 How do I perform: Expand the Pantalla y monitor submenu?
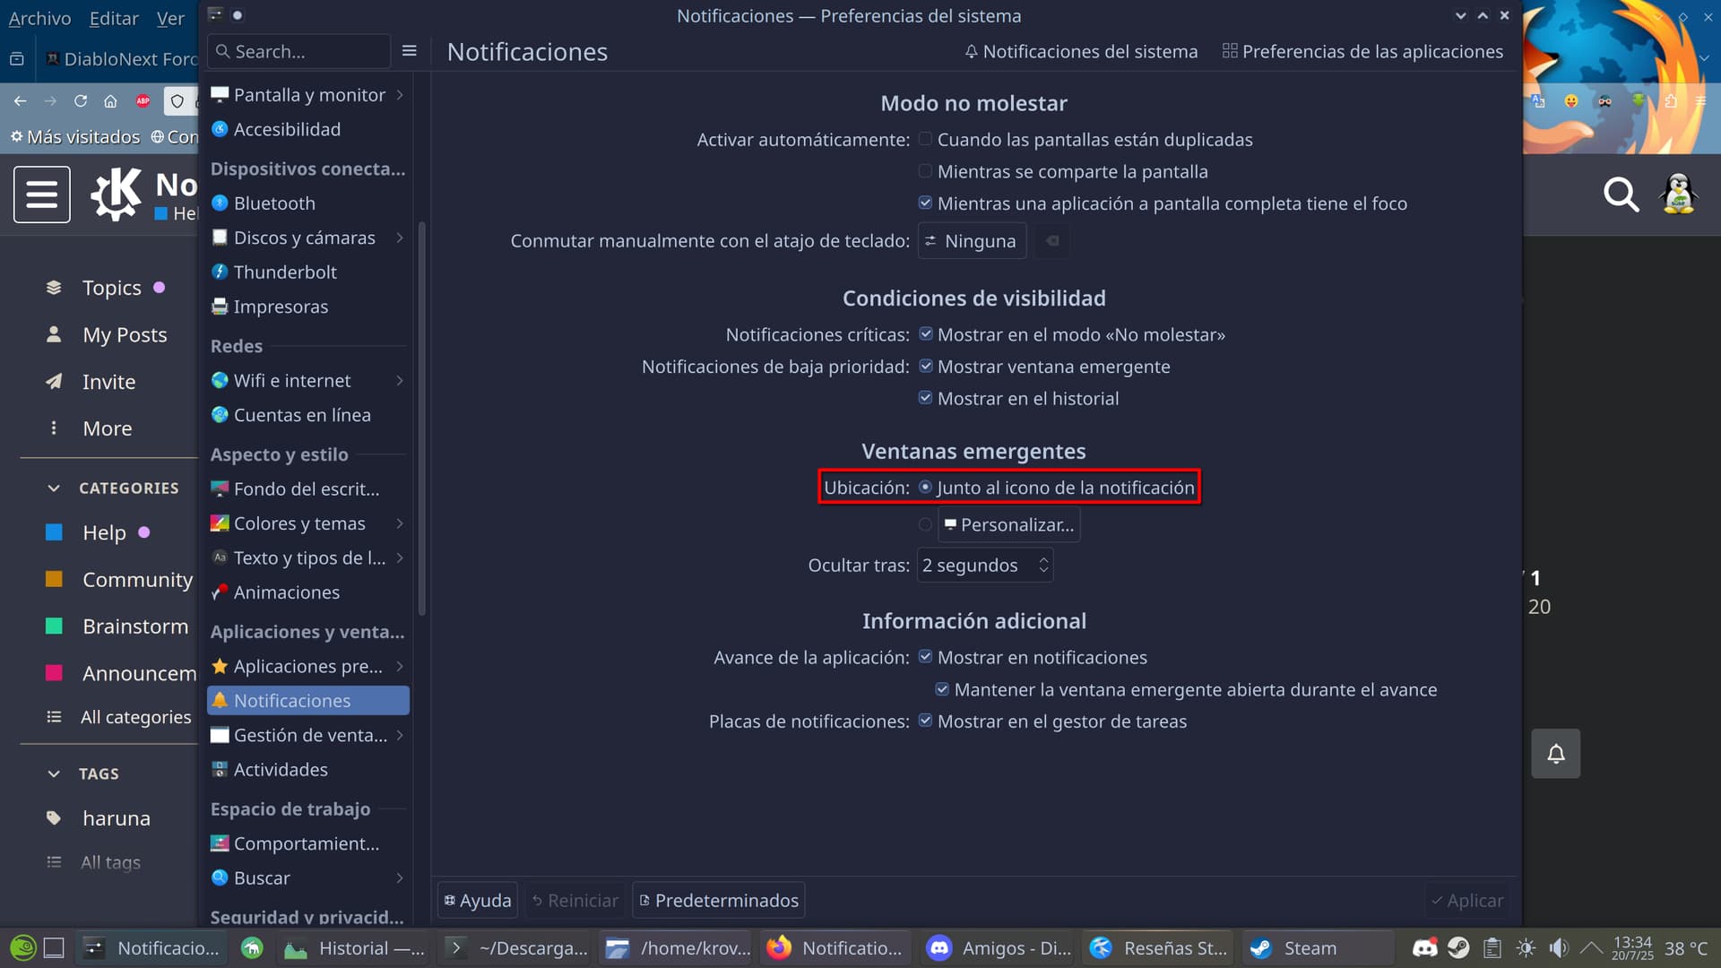click(400, 95)
